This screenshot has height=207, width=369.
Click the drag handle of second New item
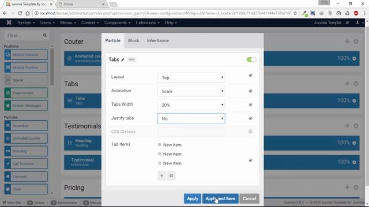coord(159,154)
